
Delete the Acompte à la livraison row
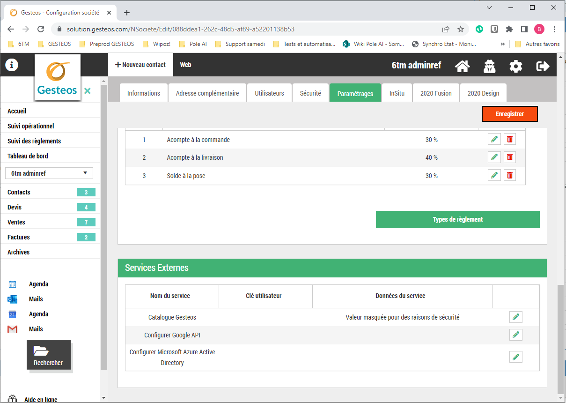point(510,157)
